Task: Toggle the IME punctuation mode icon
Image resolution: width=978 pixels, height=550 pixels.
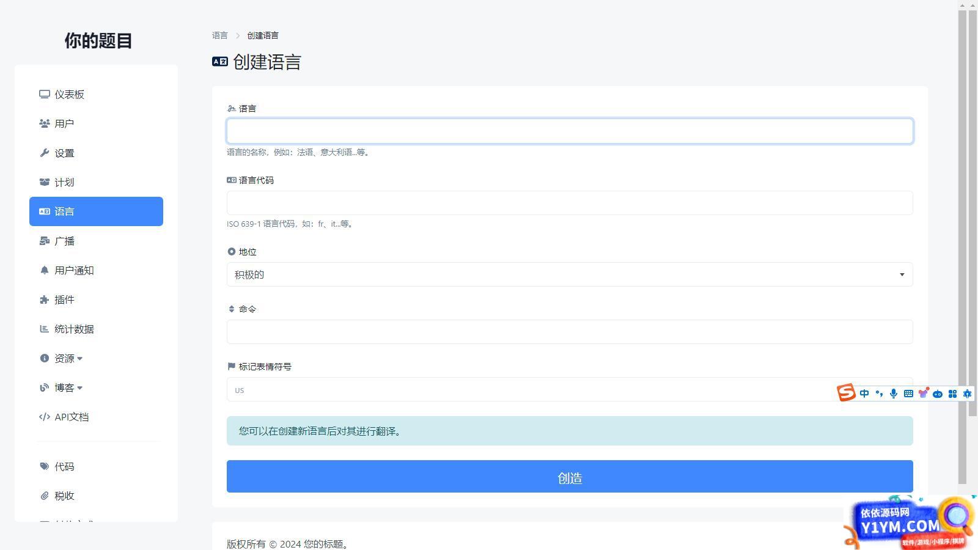Action: click(879, 394)
